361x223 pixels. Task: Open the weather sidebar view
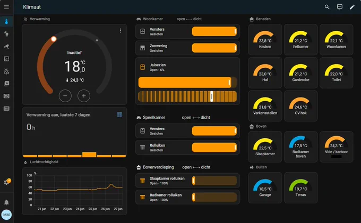pos(6,71)
